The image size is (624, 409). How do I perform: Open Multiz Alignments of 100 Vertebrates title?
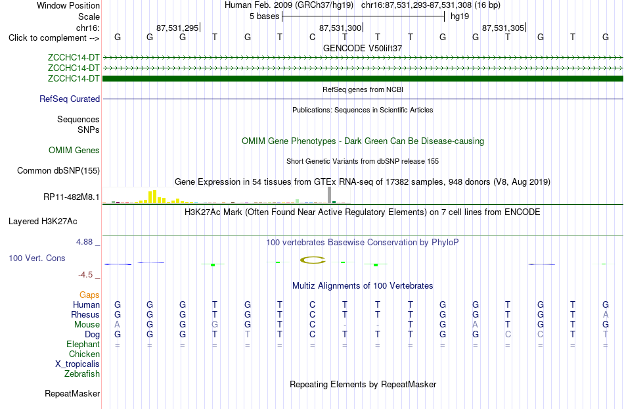(363, 285)
